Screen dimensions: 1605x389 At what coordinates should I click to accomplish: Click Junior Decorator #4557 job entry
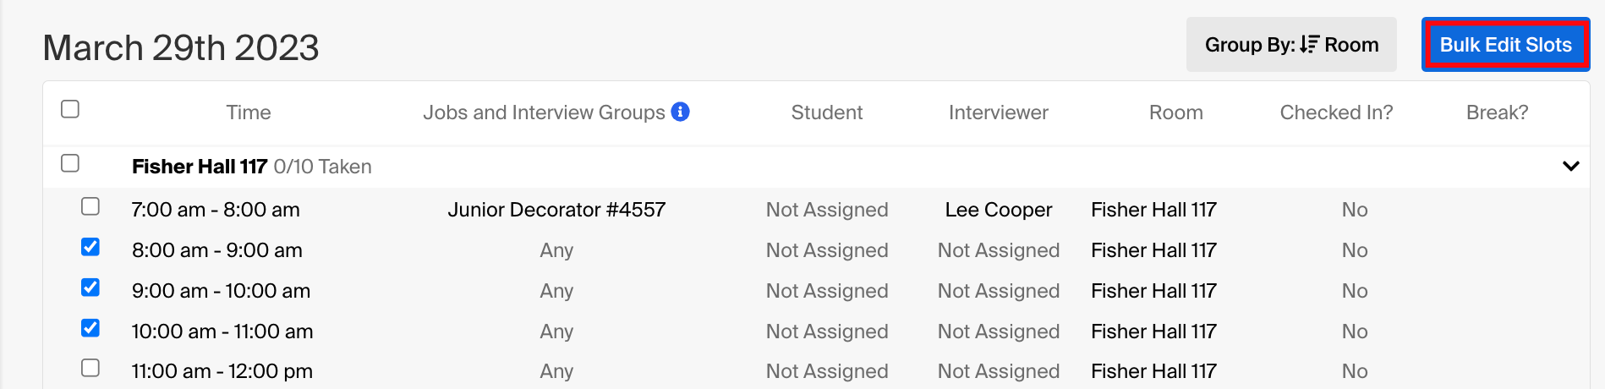(556, 210)
